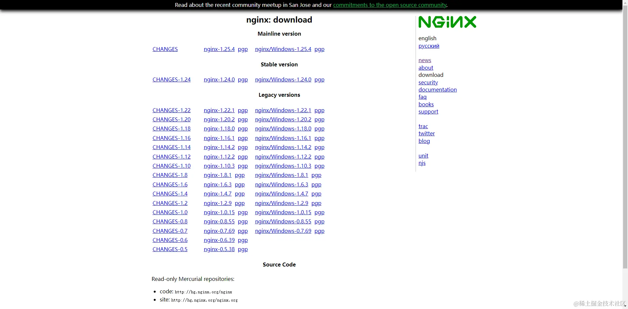This screenshot has width=628, height=309.
Task: Open CHANGES-1.6 link
Action: [x=170, y=184]
